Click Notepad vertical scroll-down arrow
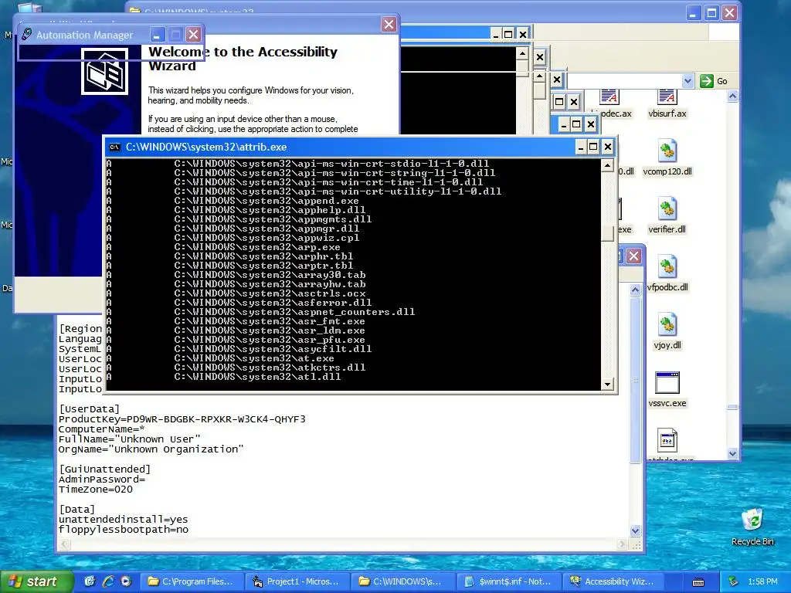Screen dimensions: 791x593 tap(635, 530)
